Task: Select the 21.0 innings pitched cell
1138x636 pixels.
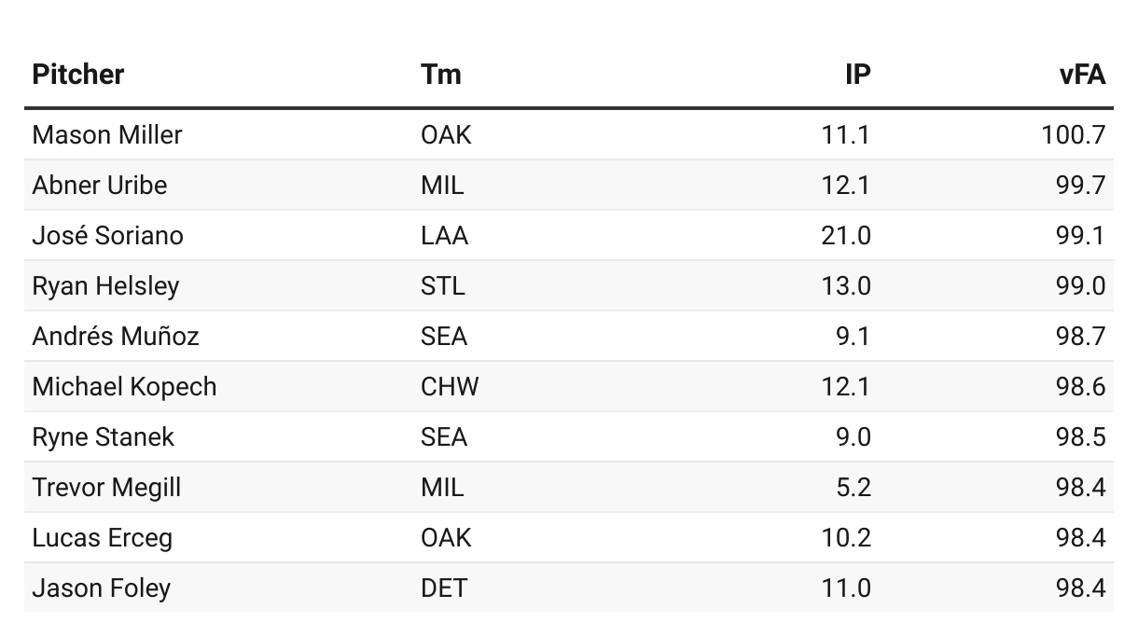Action: point(845,236)
